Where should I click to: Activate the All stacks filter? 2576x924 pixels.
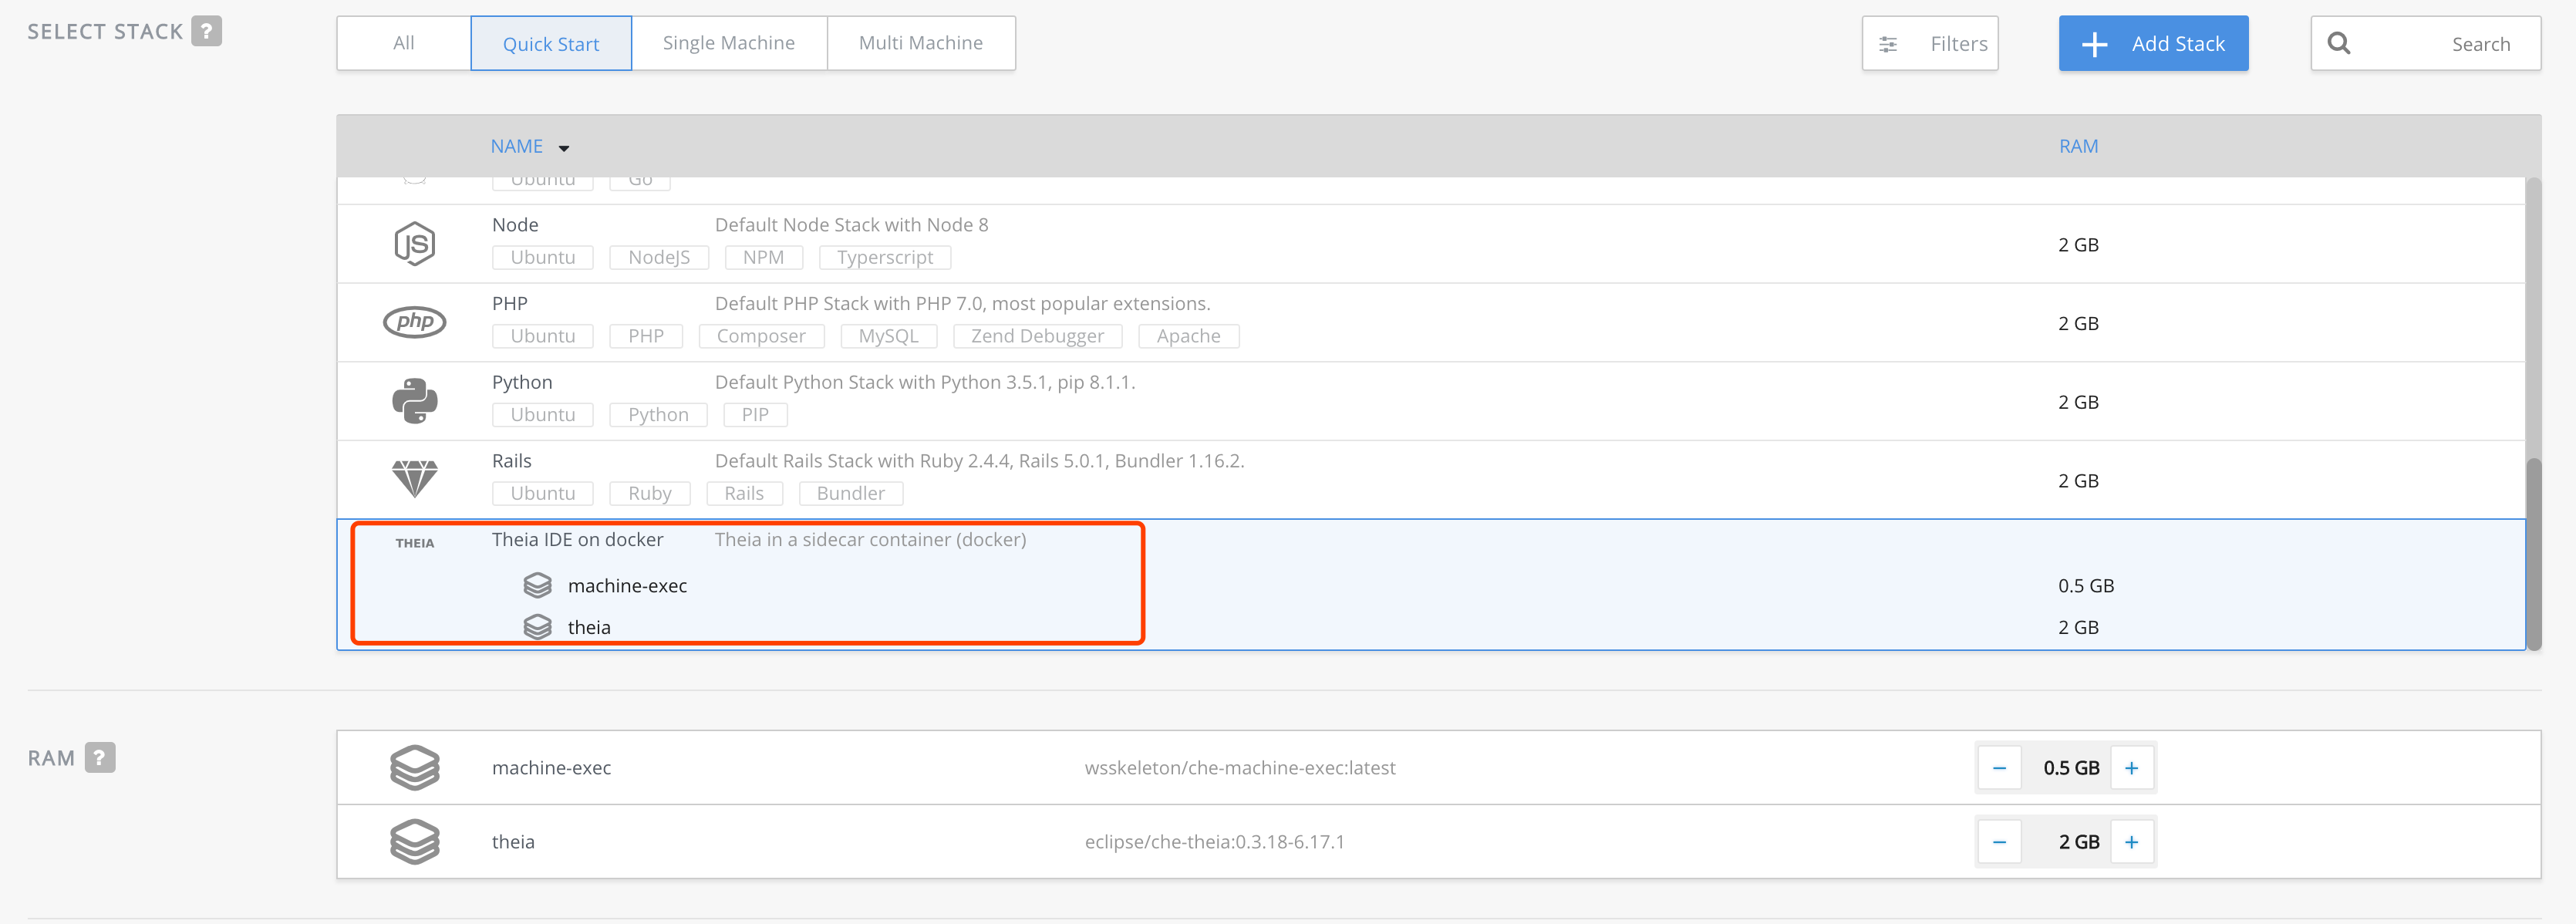[404, 42]
